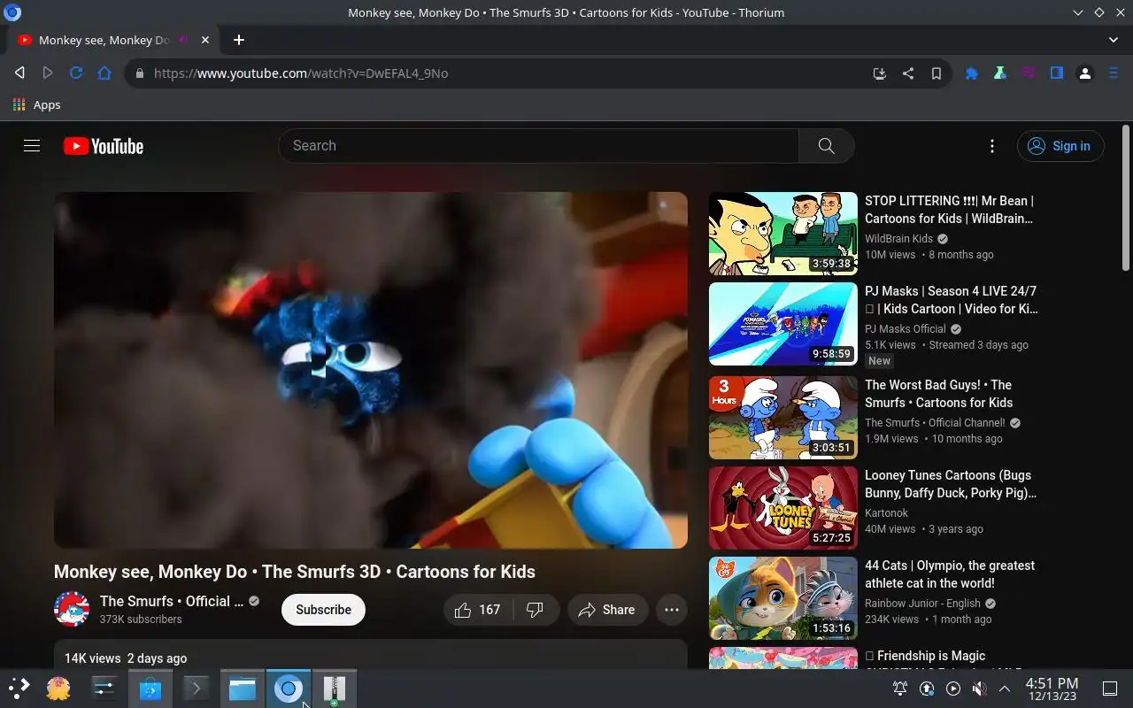Viewport: 1133px width, 708px height.
Task: Open Mr Bean STOP LITTERING thumbnail
Action: click(783, 234)
